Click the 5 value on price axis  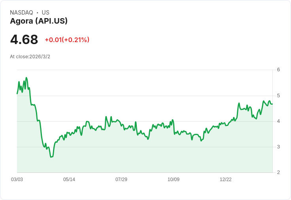point(278,96)
